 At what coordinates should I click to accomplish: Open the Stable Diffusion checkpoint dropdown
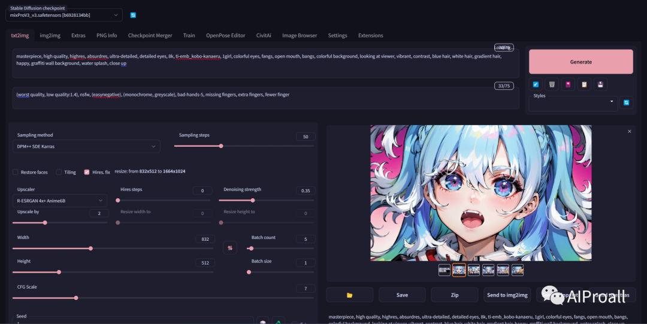[x=64, y=15]
